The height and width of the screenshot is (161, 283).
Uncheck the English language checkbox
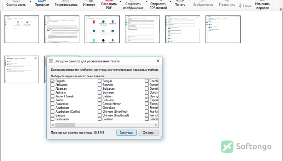coord(52,81)
